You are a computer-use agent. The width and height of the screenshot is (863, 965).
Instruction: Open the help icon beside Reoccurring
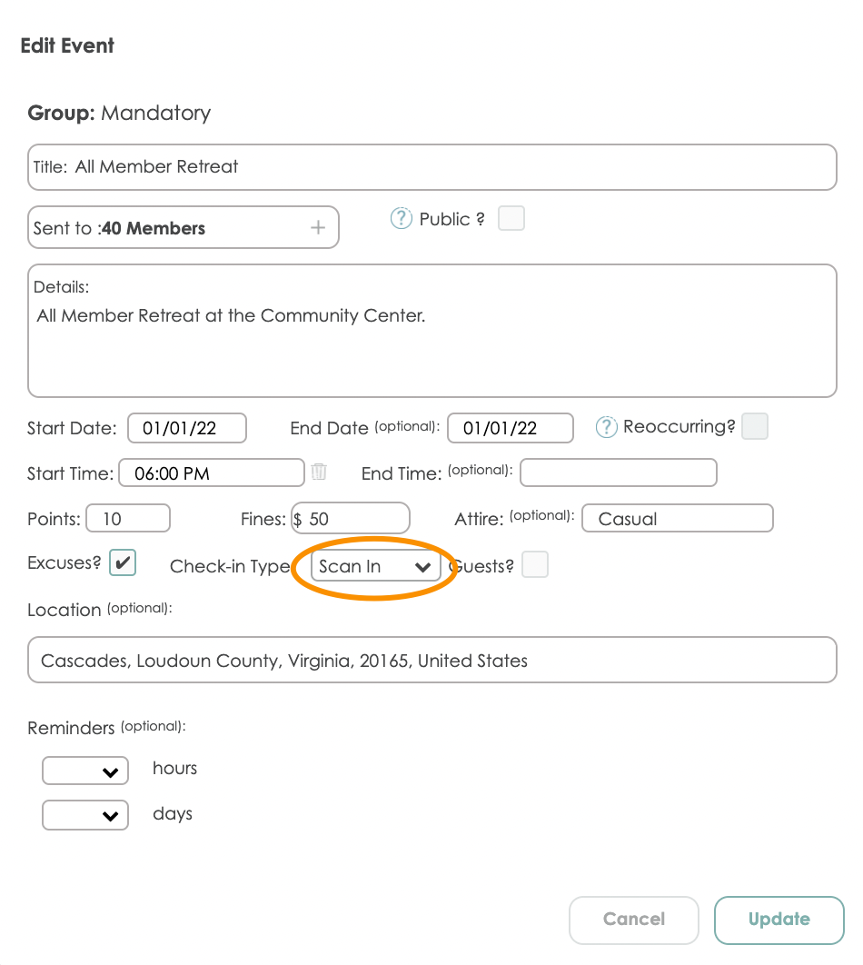pos(606,426)
